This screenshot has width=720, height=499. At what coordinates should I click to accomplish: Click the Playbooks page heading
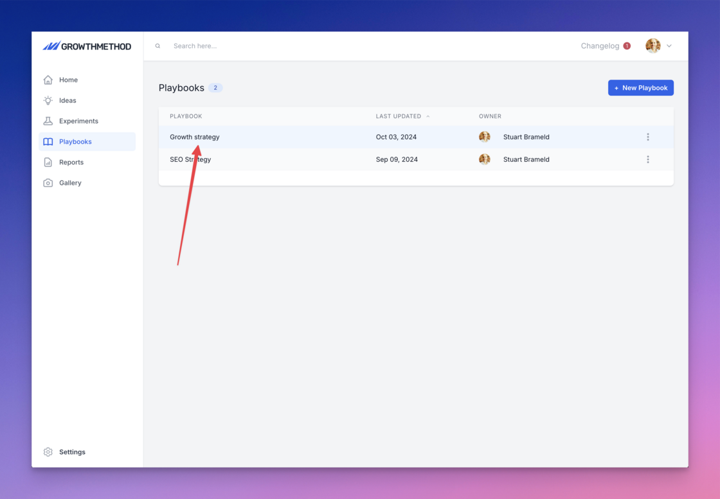point(181,87)
